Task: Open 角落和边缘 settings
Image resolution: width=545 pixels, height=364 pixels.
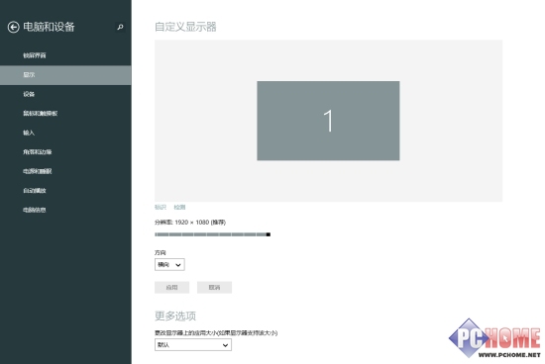Action: [38, 152]
